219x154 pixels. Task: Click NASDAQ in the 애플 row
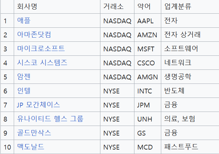click(117, 21)
